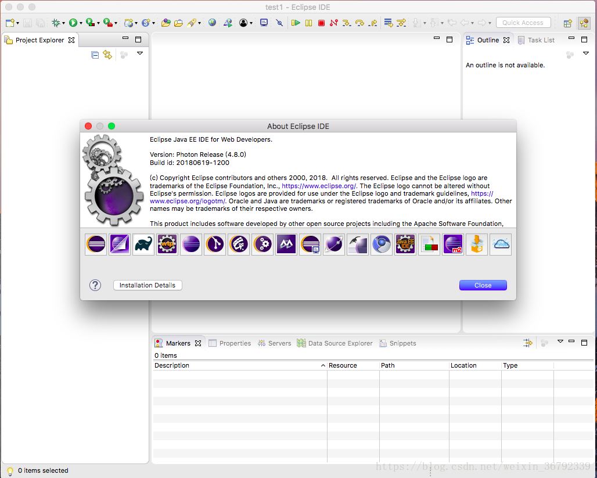This screenshot has width=597, height=478.
Task: Click the Debug bug icon
Action: click(x=56, y=23)
